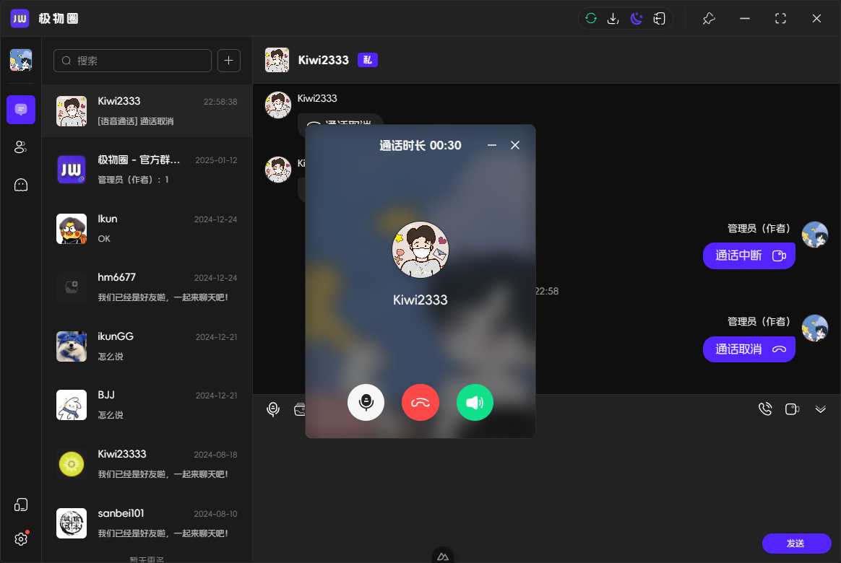Open settings gear in sidebar
The width and height of the screenshot is (841, 563).
pyautogui.click(x=21, y=539)
